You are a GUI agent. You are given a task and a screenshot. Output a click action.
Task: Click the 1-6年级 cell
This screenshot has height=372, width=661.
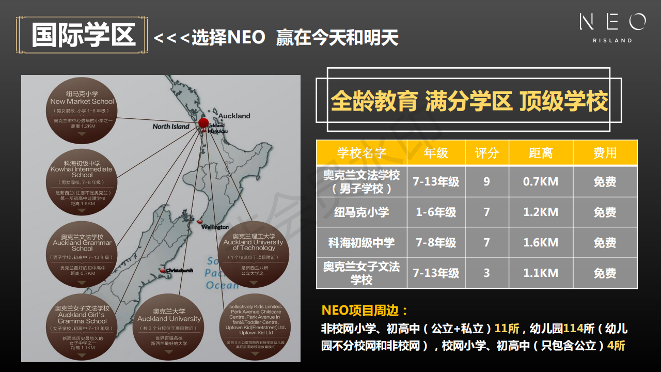click(x=436, y=212)
